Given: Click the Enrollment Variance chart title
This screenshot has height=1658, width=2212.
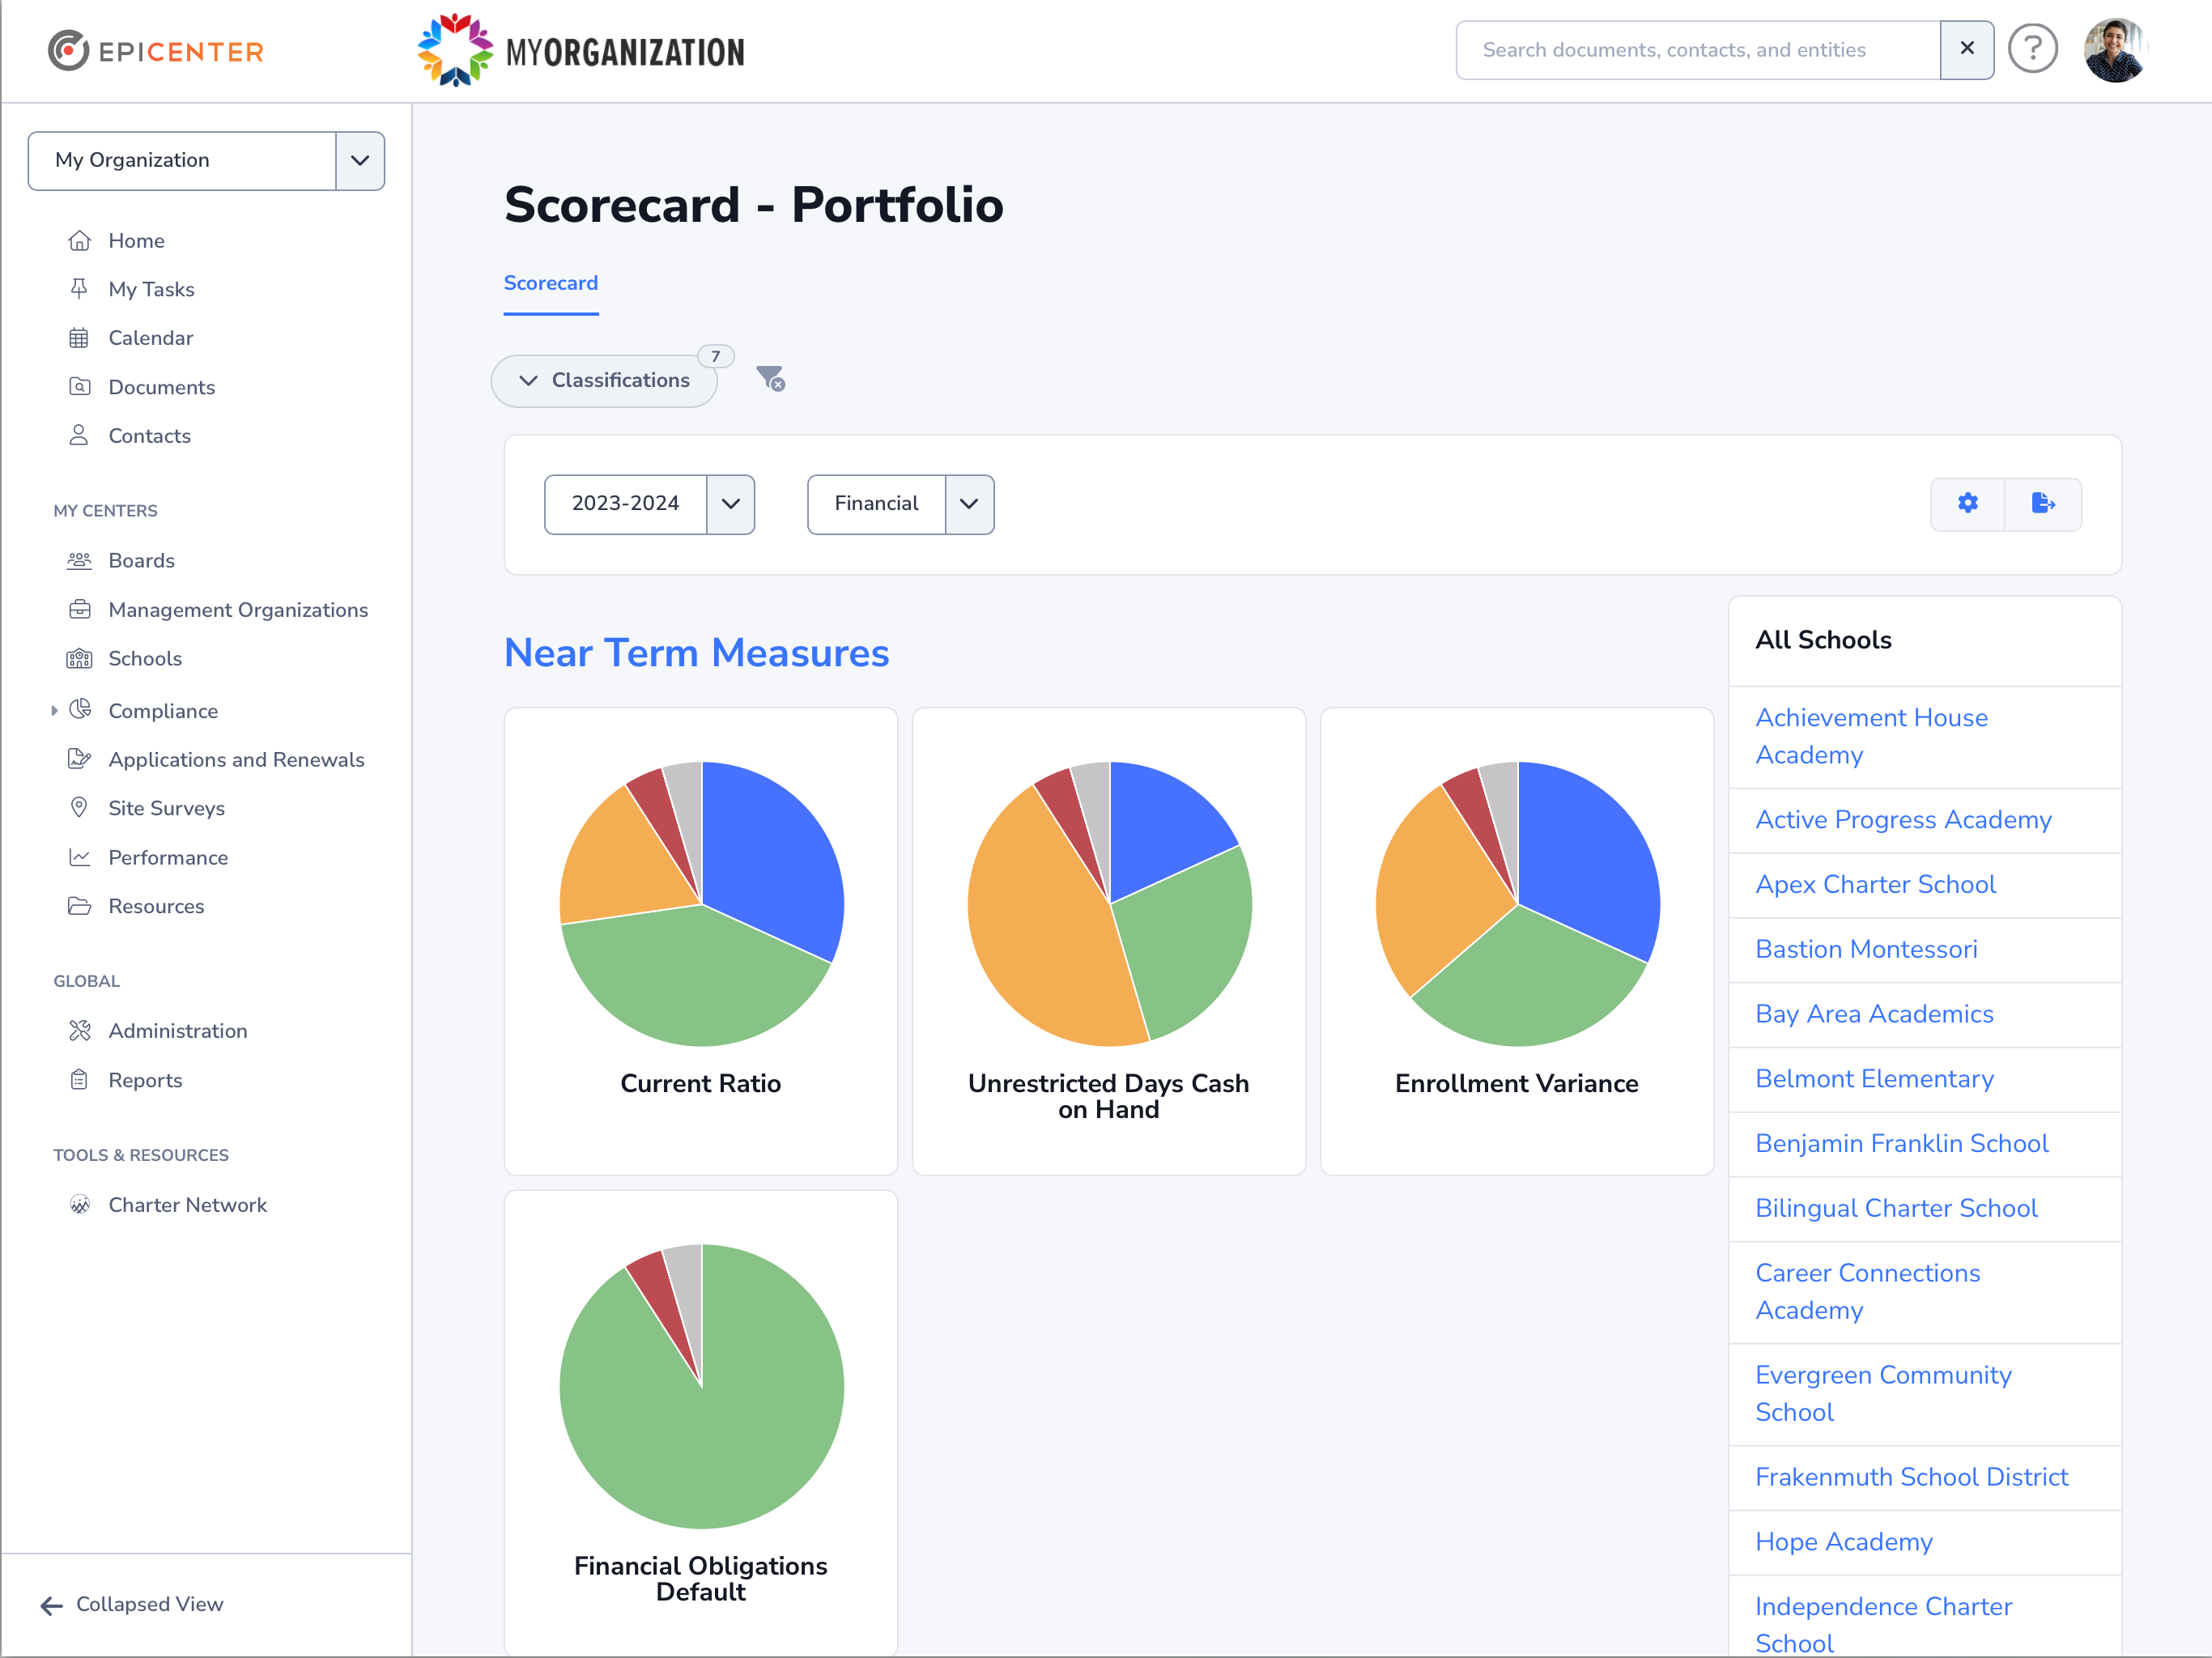Looking at the screenshot, I should point(1516,1083).
